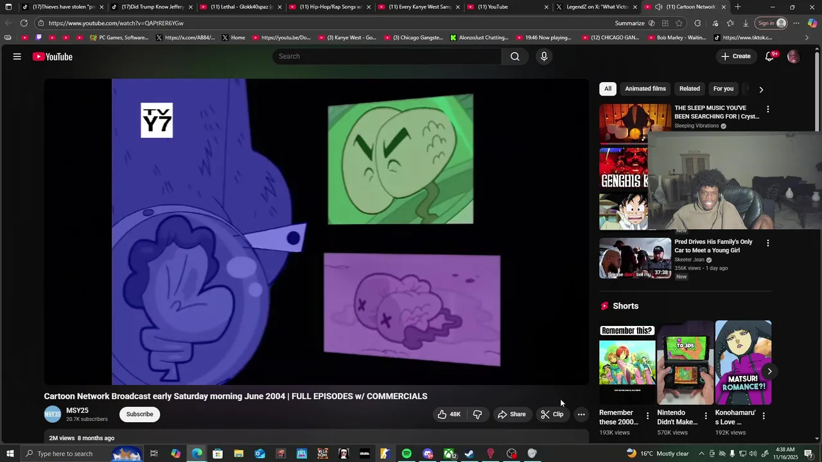The image size is (822, 462).
Task: Switch to the LegendZ on X tab
Action: point(597,7)
